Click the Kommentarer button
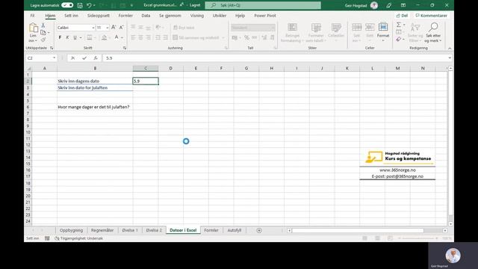The width and height of the screenshot is (478, 269). point(431,16)
